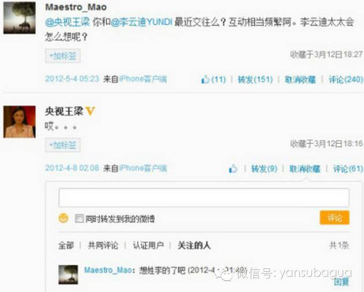Open 转发(151) repost link
Image resolution: width=364 pixels, height=292 pixels.
click(x=255, y=79)
